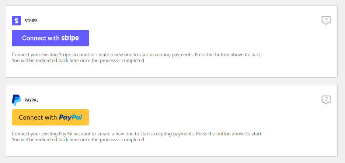Click 'Connect with' text on PayPal button

[x=38, y=117]
